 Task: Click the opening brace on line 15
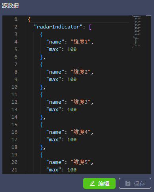[41, 125]
